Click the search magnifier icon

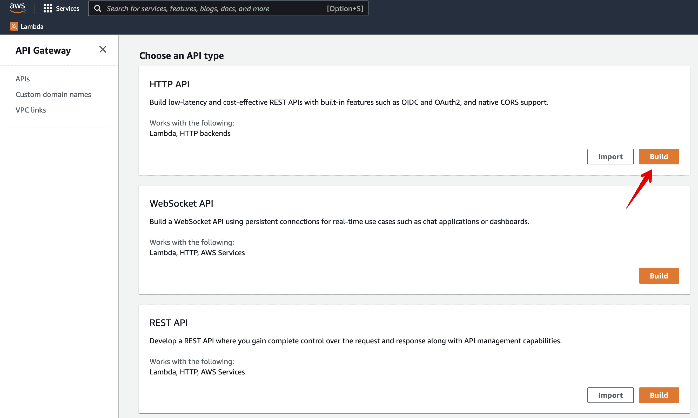[98, 8]
